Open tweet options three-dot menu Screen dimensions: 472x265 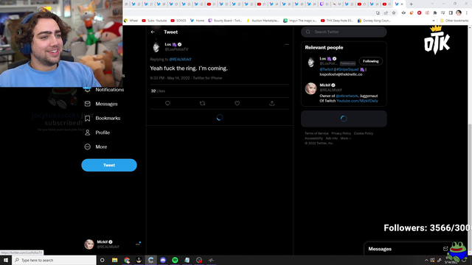coord(287,44)
